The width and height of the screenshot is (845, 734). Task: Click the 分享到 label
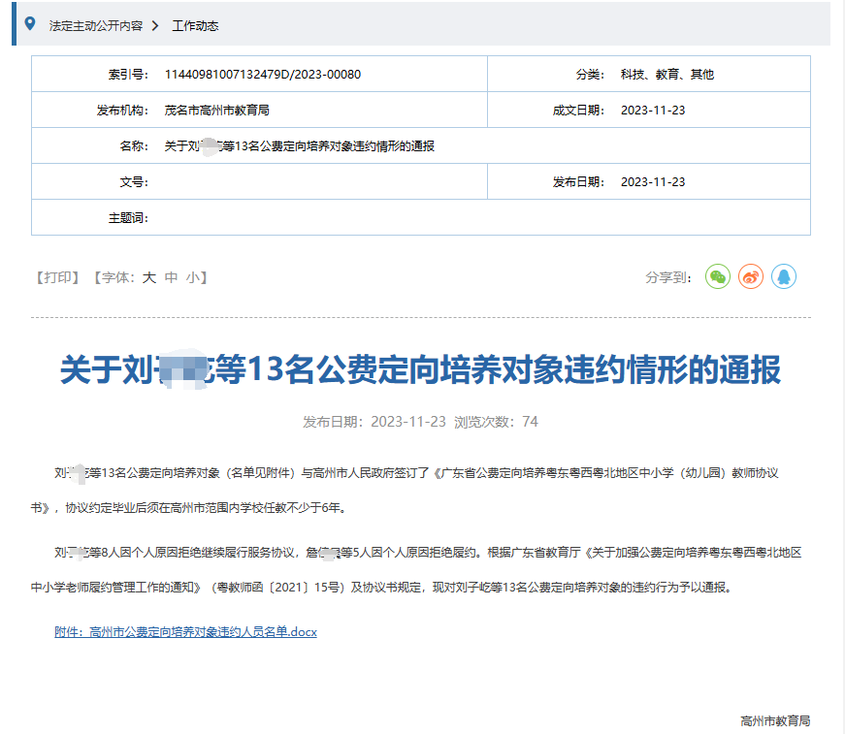668,277
